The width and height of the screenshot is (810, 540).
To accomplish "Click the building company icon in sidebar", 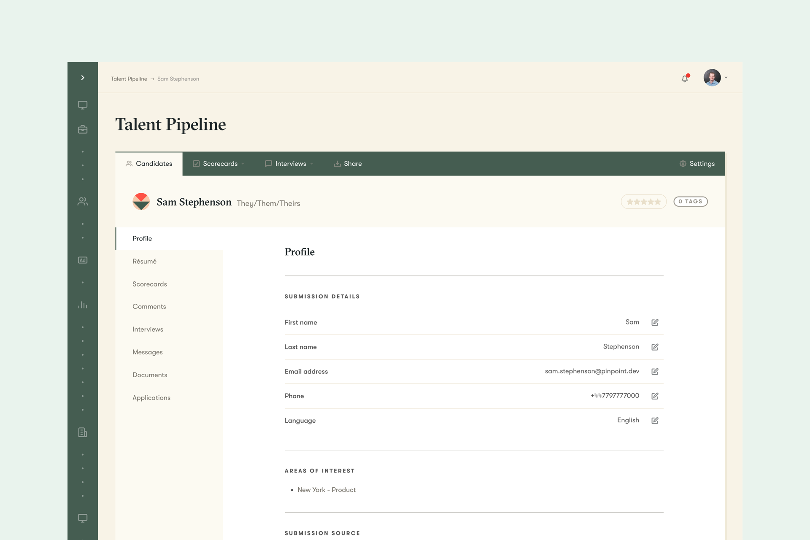I will tap(83, 432).
